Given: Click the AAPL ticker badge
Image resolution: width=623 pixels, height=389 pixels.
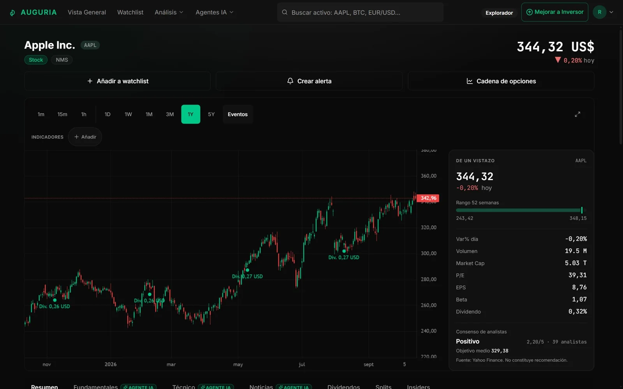Looking at the screenshot, I should (x=90, y=45).
